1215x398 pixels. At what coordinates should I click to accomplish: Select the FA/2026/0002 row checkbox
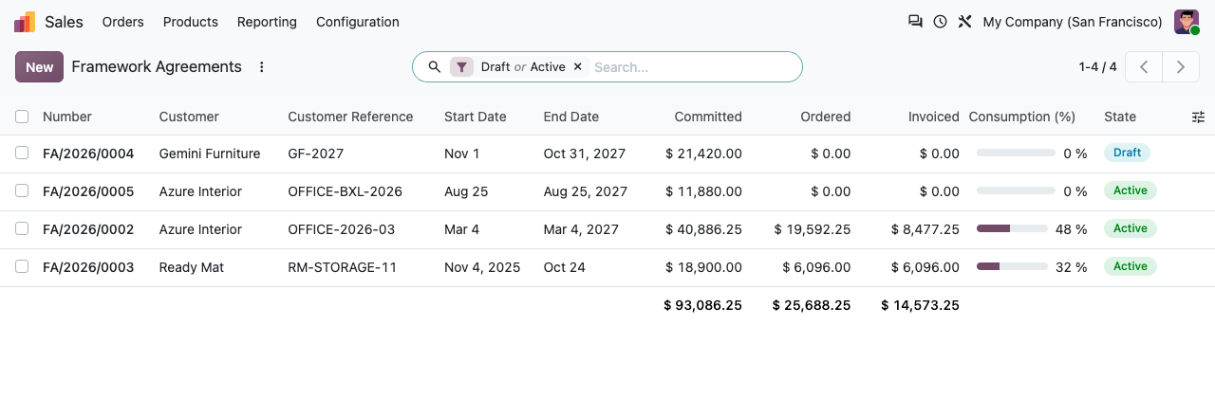coord(22,229)
